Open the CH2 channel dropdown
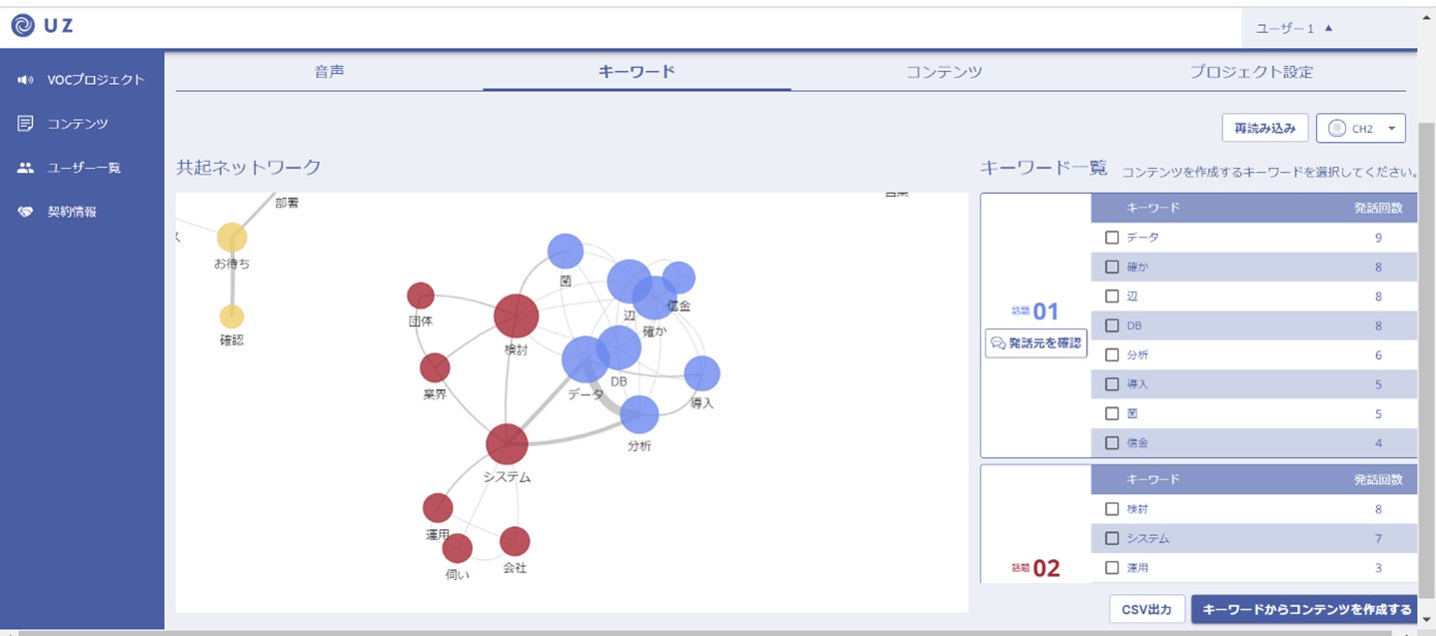This screenshot has height=636, width=1436. 1361,128
